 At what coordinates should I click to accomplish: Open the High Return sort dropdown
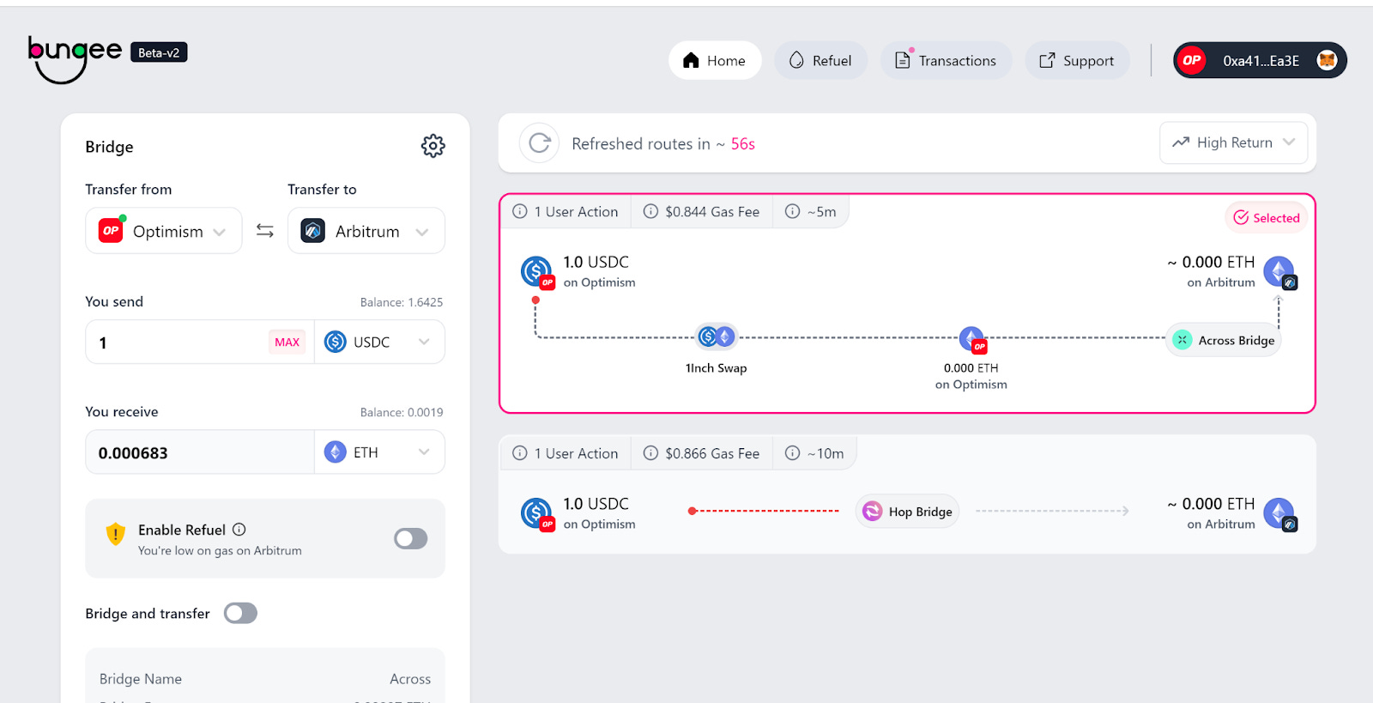[x=1233, y=142]
